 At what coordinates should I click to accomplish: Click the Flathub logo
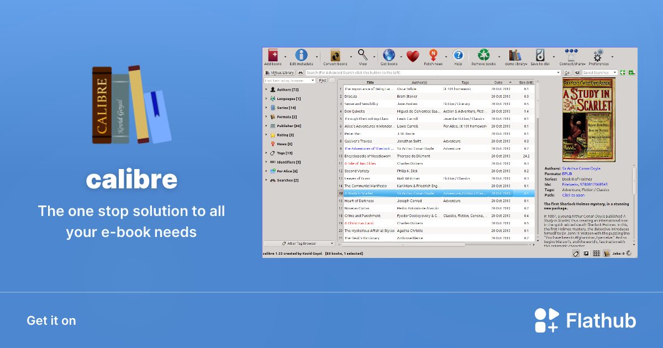click(x=585, y=320)
